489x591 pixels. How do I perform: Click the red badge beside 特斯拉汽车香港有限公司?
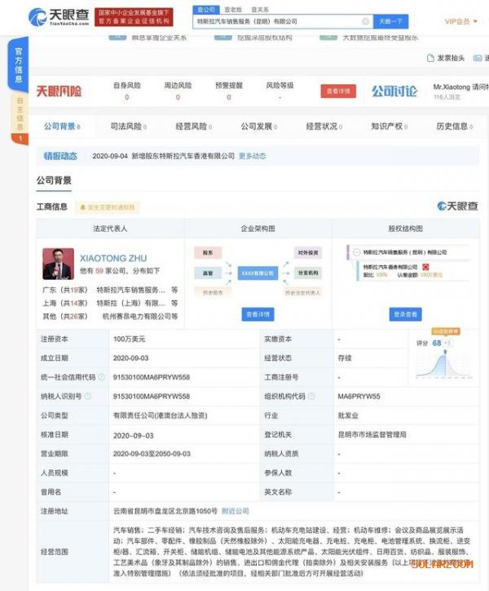click(425, 267)
